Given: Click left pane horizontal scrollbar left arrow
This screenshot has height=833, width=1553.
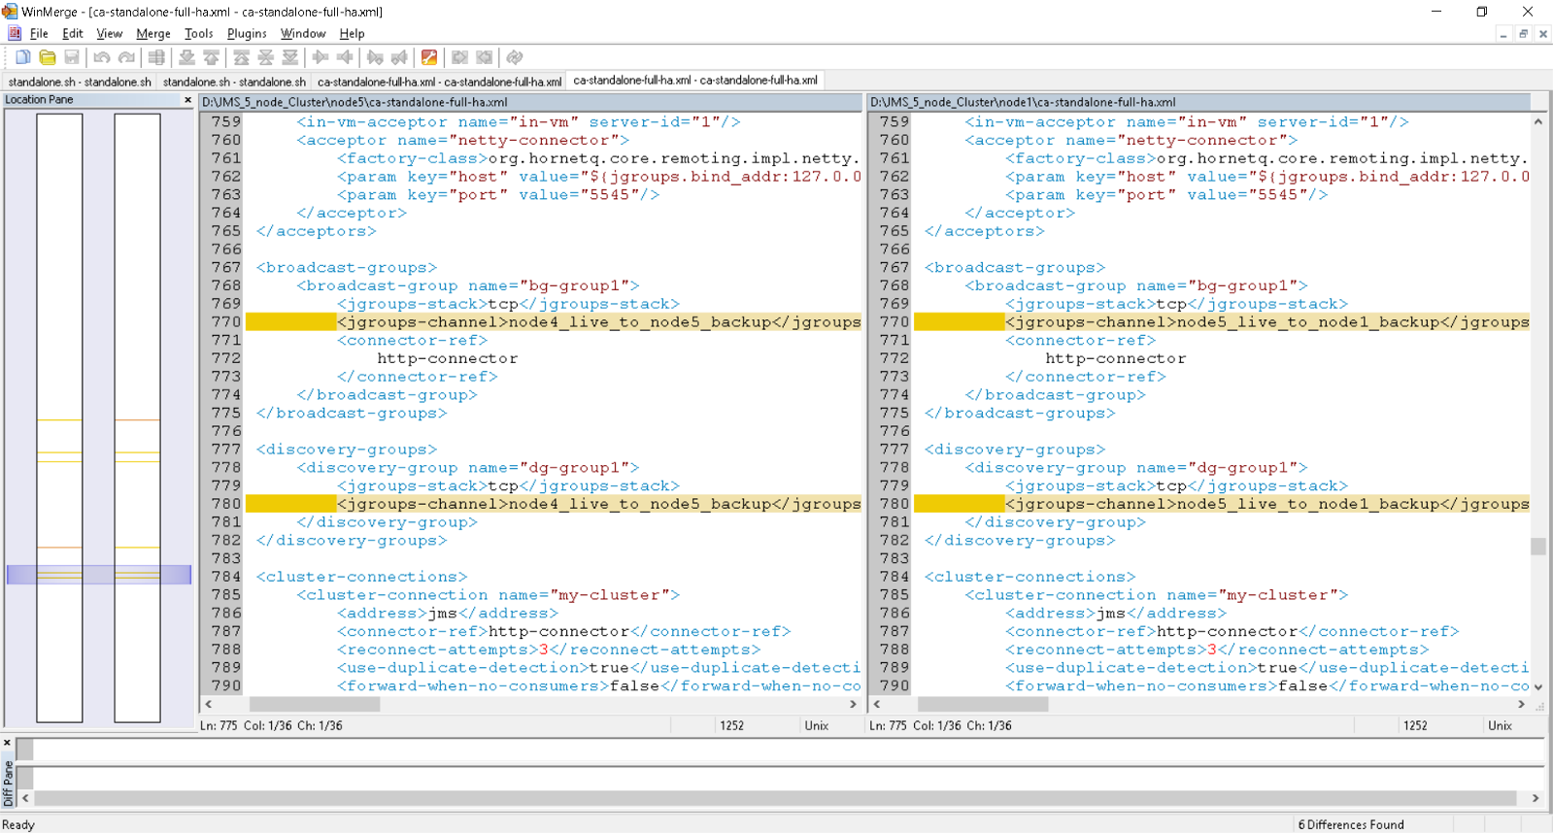Looking at the screenshot, I should pyautogui.click(x=208, y=704).
